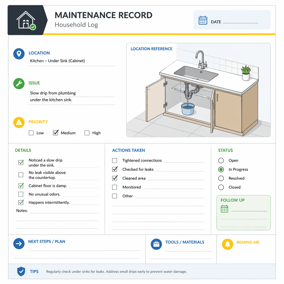This screenshot has height=284, width=284.
Task: Click the yellow bell Remind Me icon
Action: click(227, 244)
